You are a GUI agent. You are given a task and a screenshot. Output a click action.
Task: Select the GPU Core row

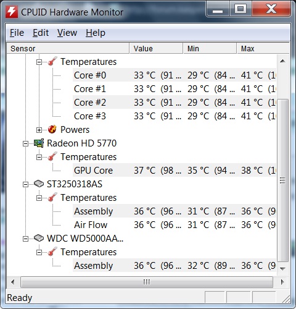(x=175, y=170)
